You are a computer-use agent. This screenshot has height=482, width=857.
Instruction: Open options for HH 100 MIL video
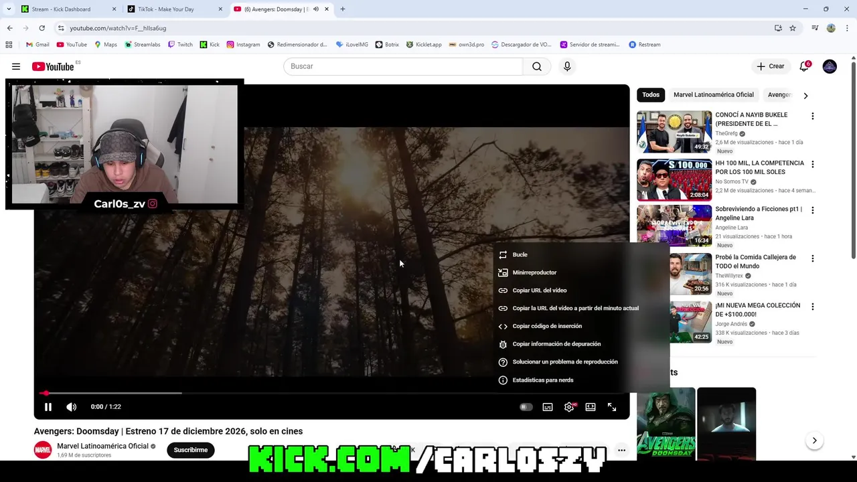click(x=813, y=164)
